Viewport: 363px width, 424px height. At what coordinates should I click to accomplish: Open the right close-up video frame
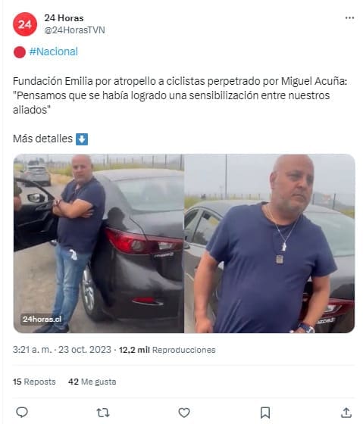pos(270,243)
